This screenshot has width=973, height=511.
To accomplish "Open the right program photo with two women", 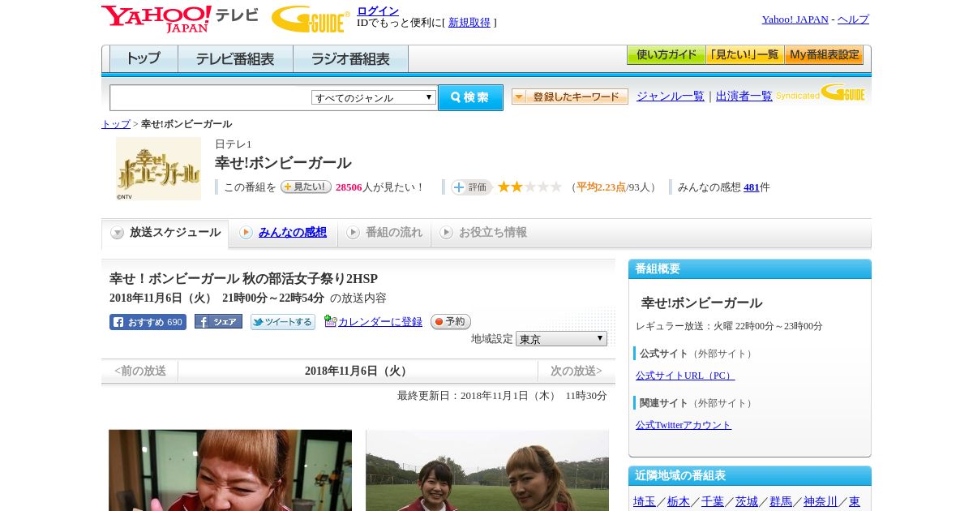I will click(x=487, y=470).
